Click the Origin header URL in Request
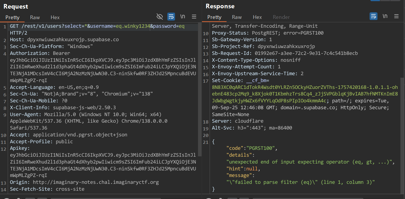This screenshot has height=199, width=405. point(96,182)
